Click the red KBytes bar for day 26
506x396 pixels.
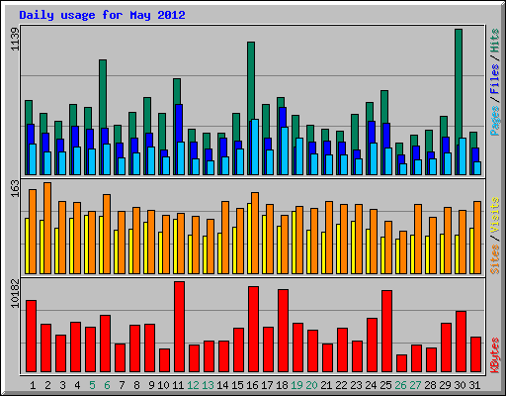pos(401,363)
